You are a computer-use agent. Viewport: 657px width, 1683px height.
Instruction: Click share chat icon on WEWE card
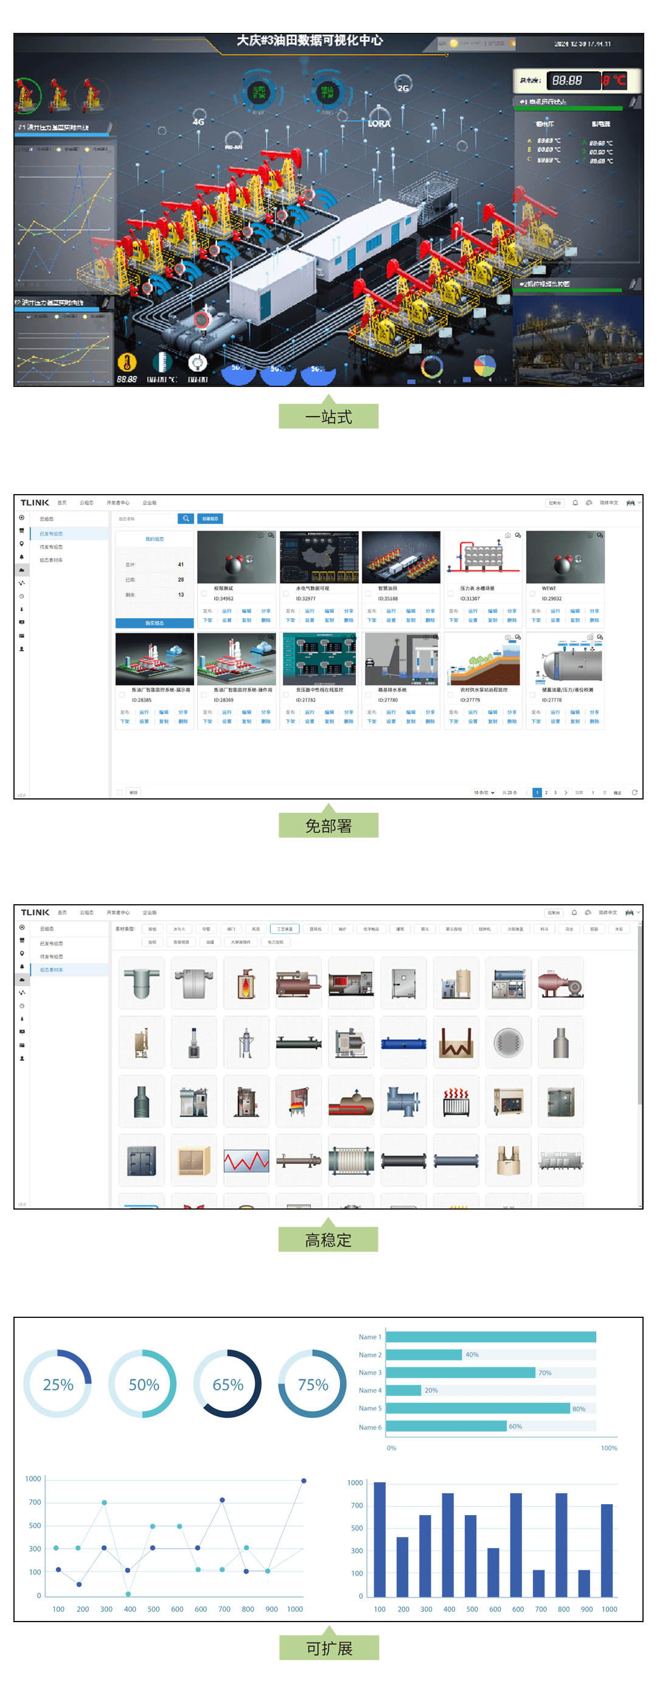(x=600, y=535)
